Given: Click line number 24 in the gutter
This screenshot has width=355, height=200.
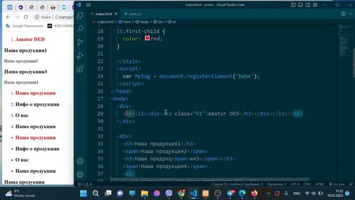Looking at the screenshot, I should click(x=100, y=76).
